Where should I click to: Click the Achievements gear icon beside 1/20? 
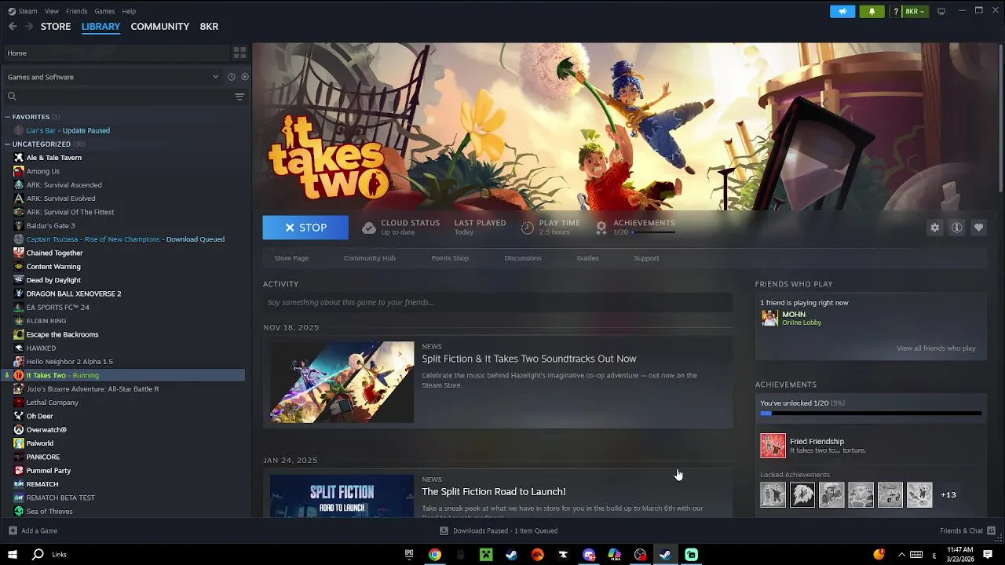601,228
